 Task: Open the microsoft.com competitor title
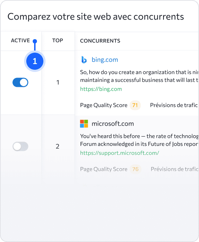click(x=113, y=123)
